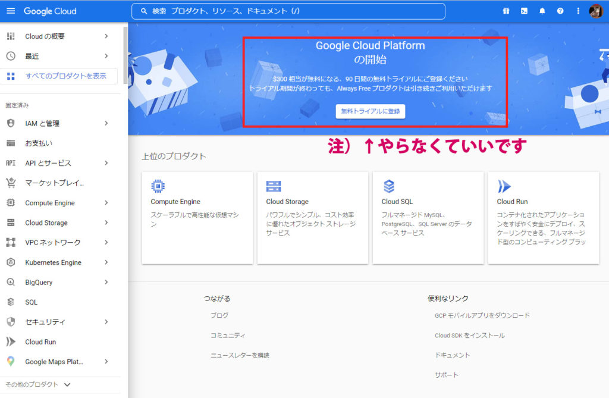Expand その他のプロダクト section
Screen dimensions: 609x398
pos(38,384)
